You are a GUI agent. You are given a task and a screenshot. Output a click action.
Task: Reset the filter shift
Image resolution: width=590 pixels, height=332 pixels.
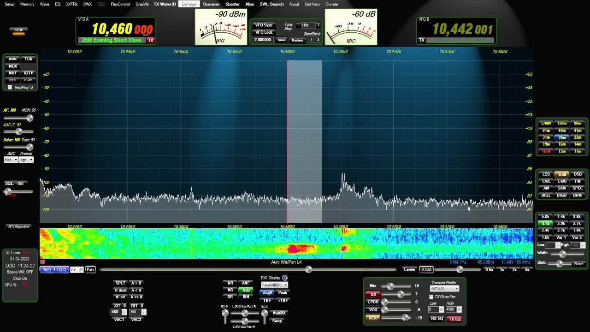(x=578, y=264)
